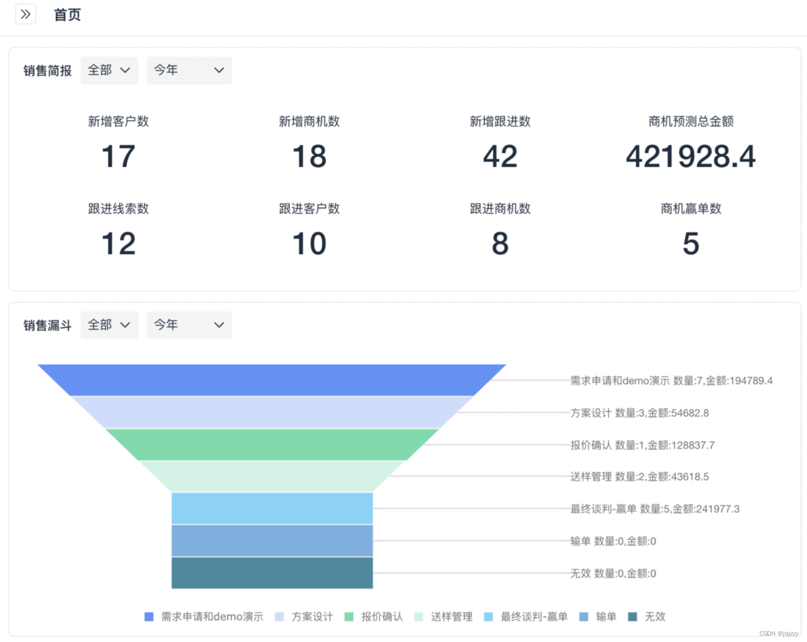This screenshot has width=807, height=642.
Task: Click the 商机预测总金额 label
Action: 691,122
